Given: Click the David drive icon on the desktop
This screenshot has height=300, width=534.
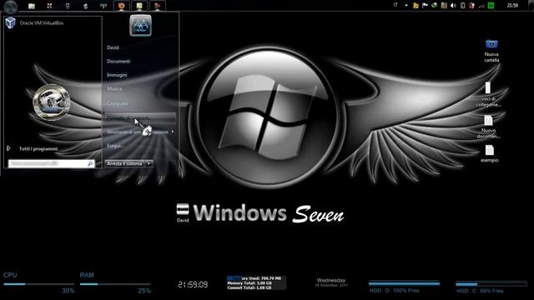Looking at the screenshot, I should point(183,213).
